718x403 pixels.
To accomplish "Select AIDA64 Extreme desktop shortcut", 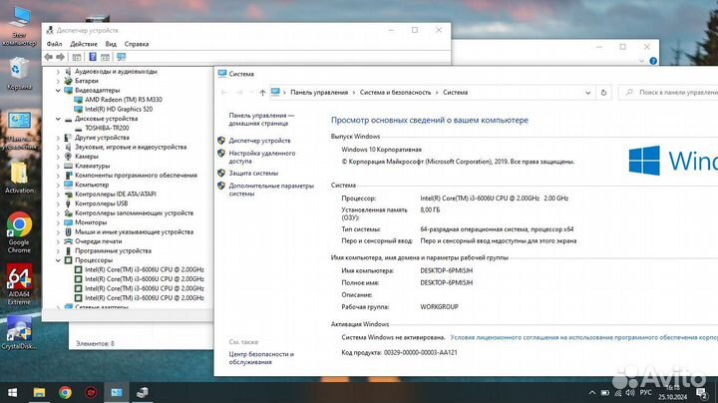I will tap(19, 284).
